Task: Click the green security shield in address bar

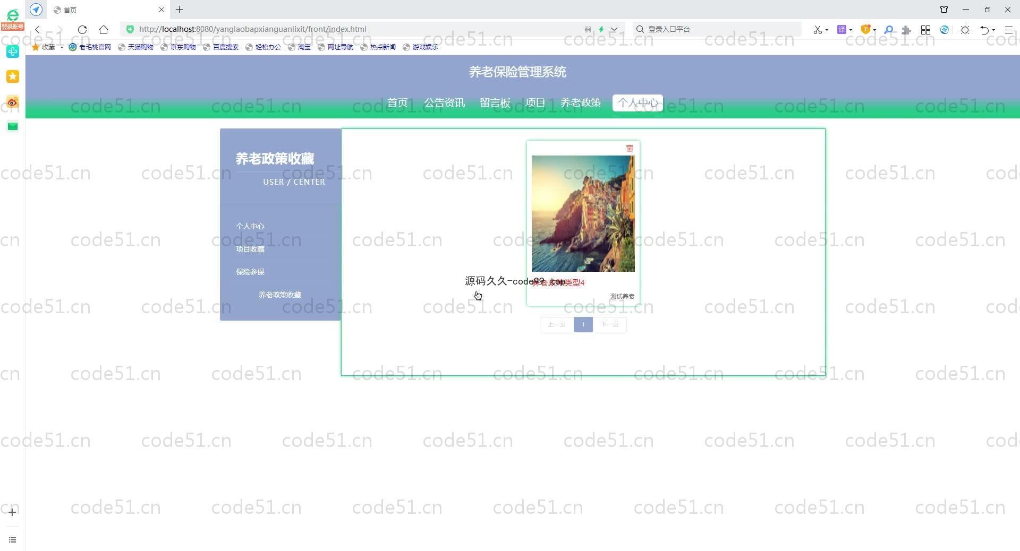Action: [130, 29]
